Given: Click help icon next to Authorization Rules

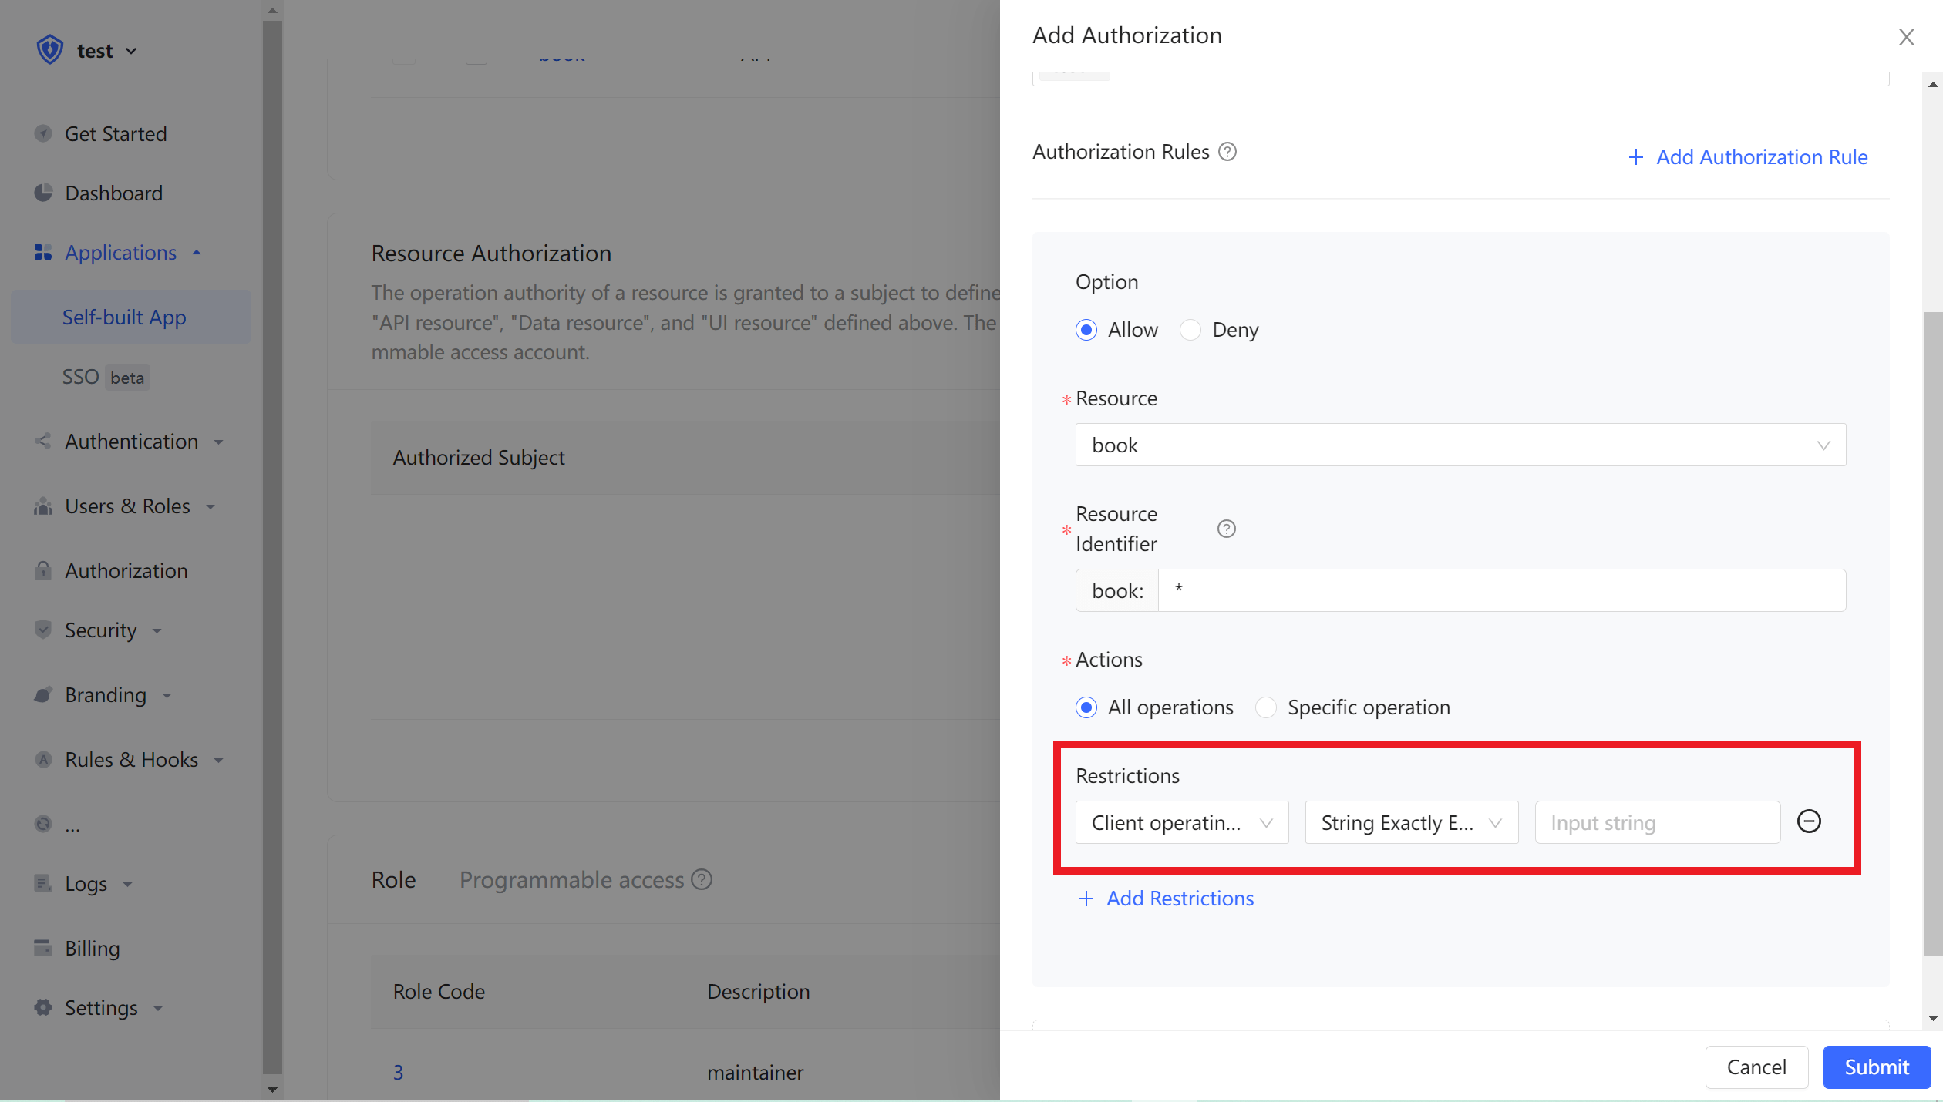Looking at the screenshot, I should coord(1227,152).
